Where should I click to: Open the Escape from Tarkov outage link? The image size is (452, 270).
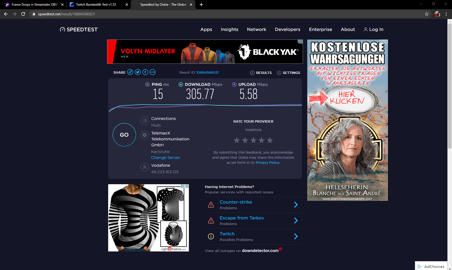tap(242, 218)
